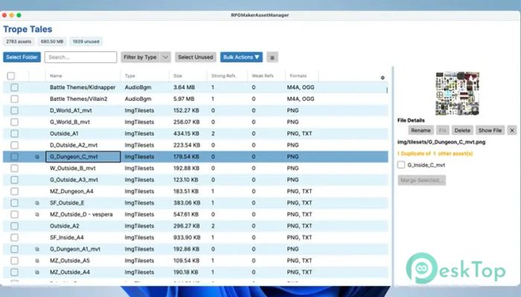Close the File Details panel with X
This screenshot has height=297, width=521.
(512, 130)
